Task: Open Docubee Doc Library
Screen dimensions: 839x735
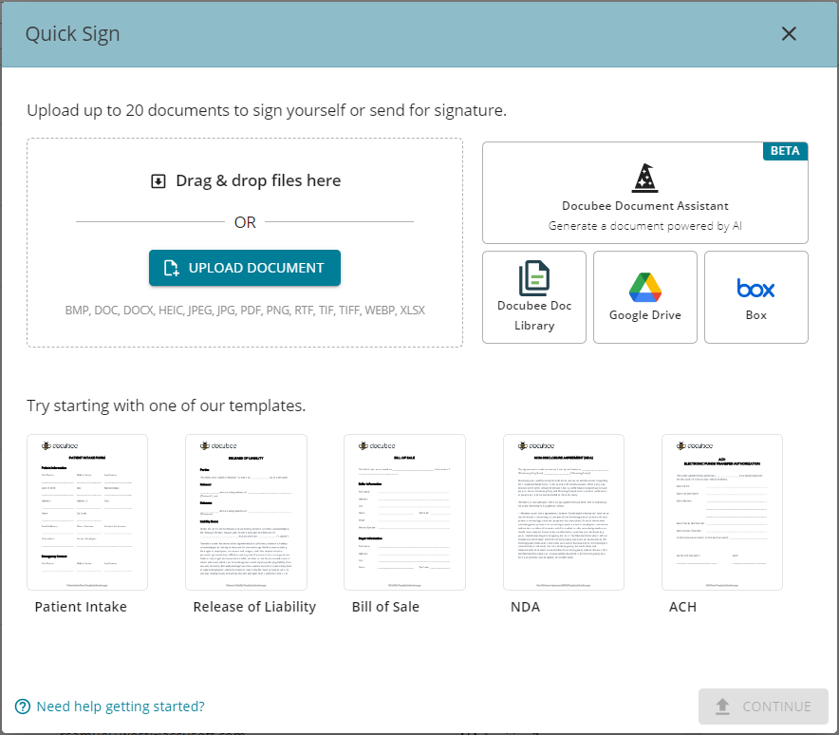Action: 534,297
